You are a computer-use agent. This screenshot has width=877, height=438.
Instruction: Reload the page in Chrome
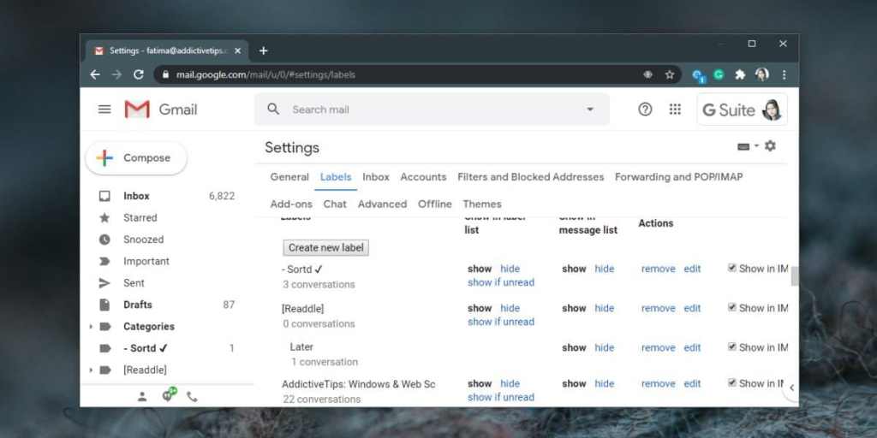[139, 74]
